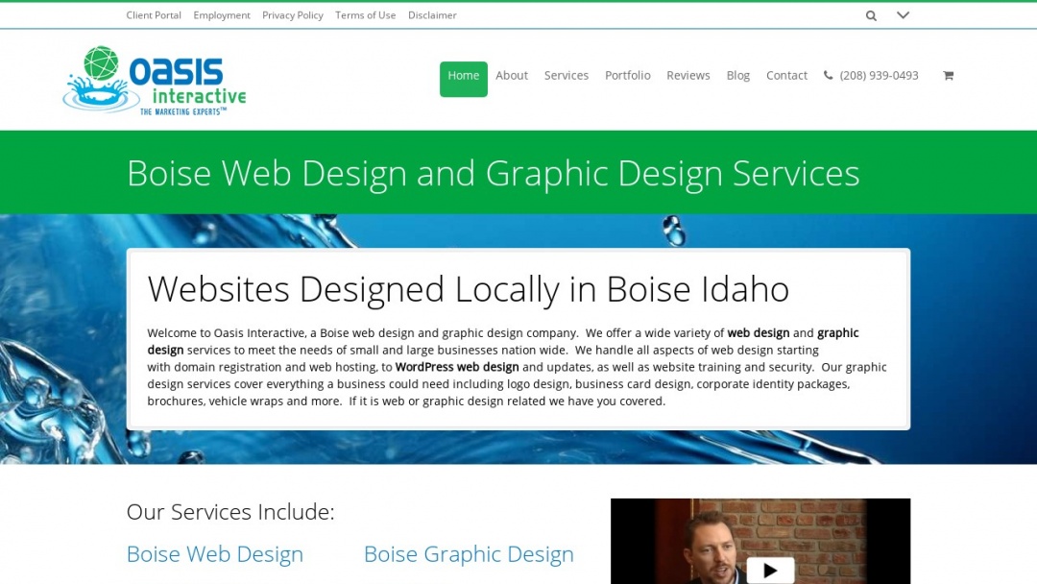Open the Services navigation menu
Screen dimensions: 1037x584
click(567, 75)
